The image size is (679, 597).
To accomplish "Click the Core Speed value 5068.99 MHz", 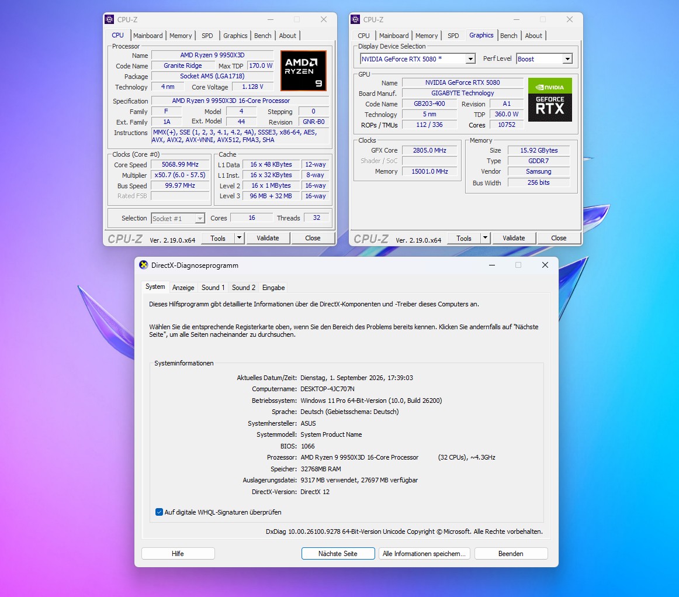I will (x=180, y=165).
